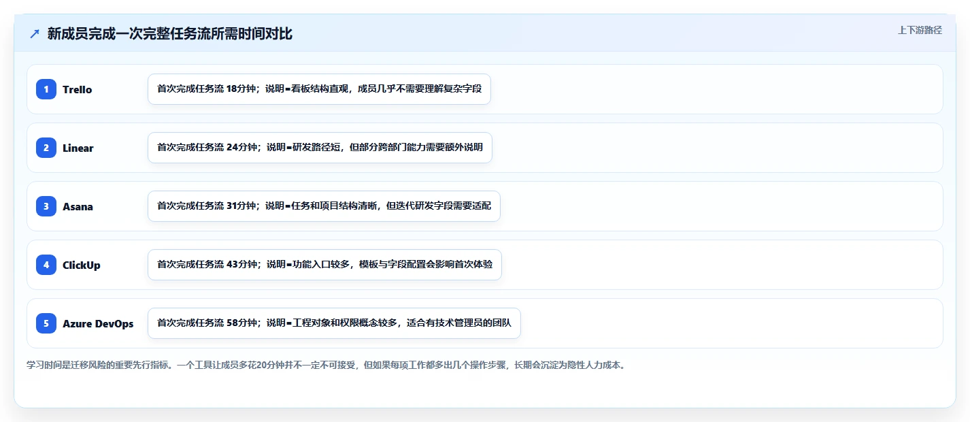Click the number 2 badge for Linear
The height and width of the screenshot is (422, 970).
pos(46,148)
